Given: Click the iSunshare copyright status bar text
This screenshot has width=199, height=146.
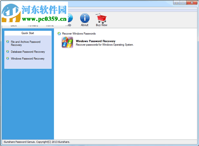Looking at the screenshot, I should 37,142.
